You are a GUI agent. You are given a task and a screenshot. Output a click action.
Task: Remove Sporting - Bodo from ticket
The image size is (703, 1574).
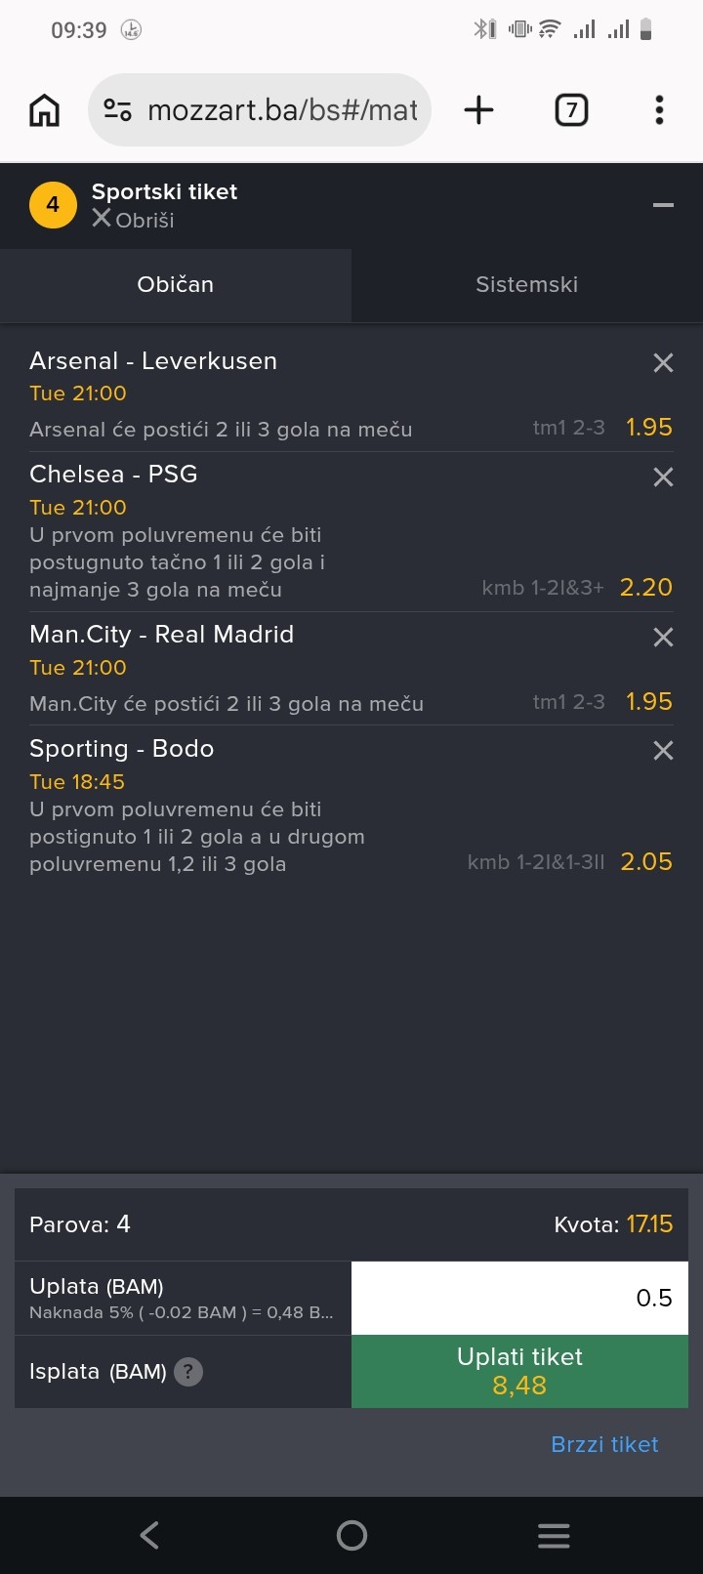coord(663,751)
